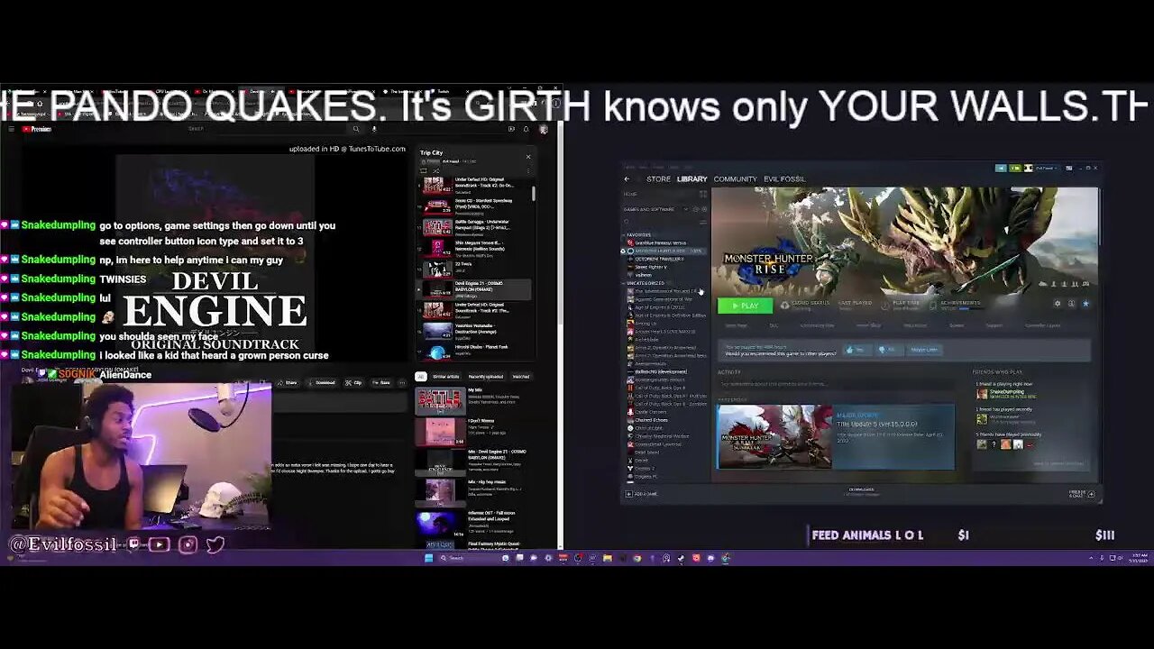The height and width of the screenshot is (649, 1154).
Task: Click the green PLAY button
Action: [x=745, y=306]
